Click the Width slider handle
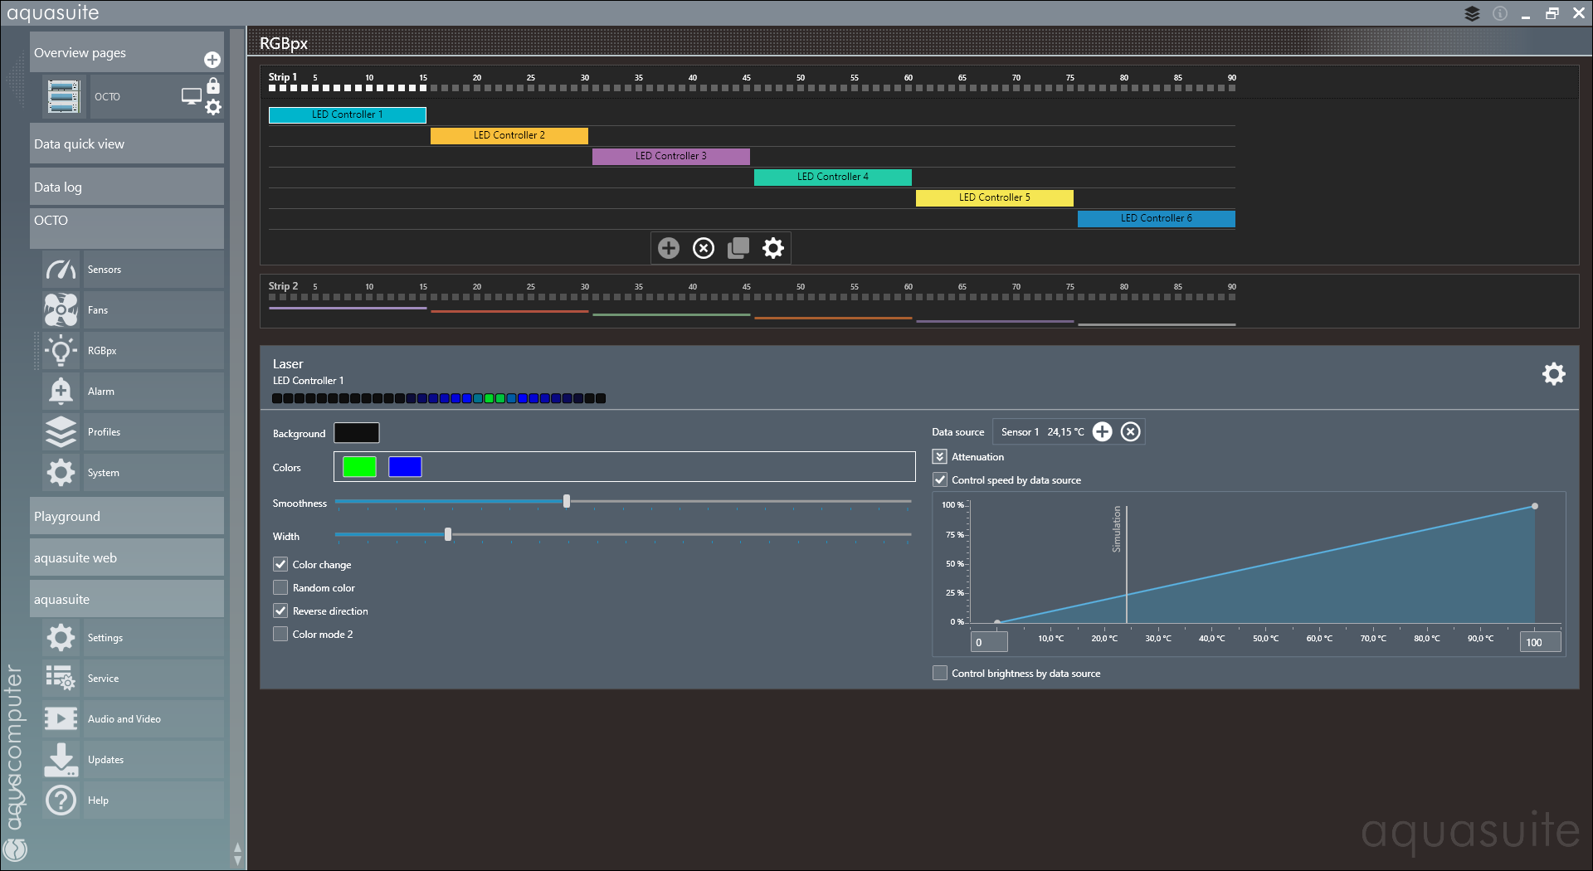 pos(448,534)
